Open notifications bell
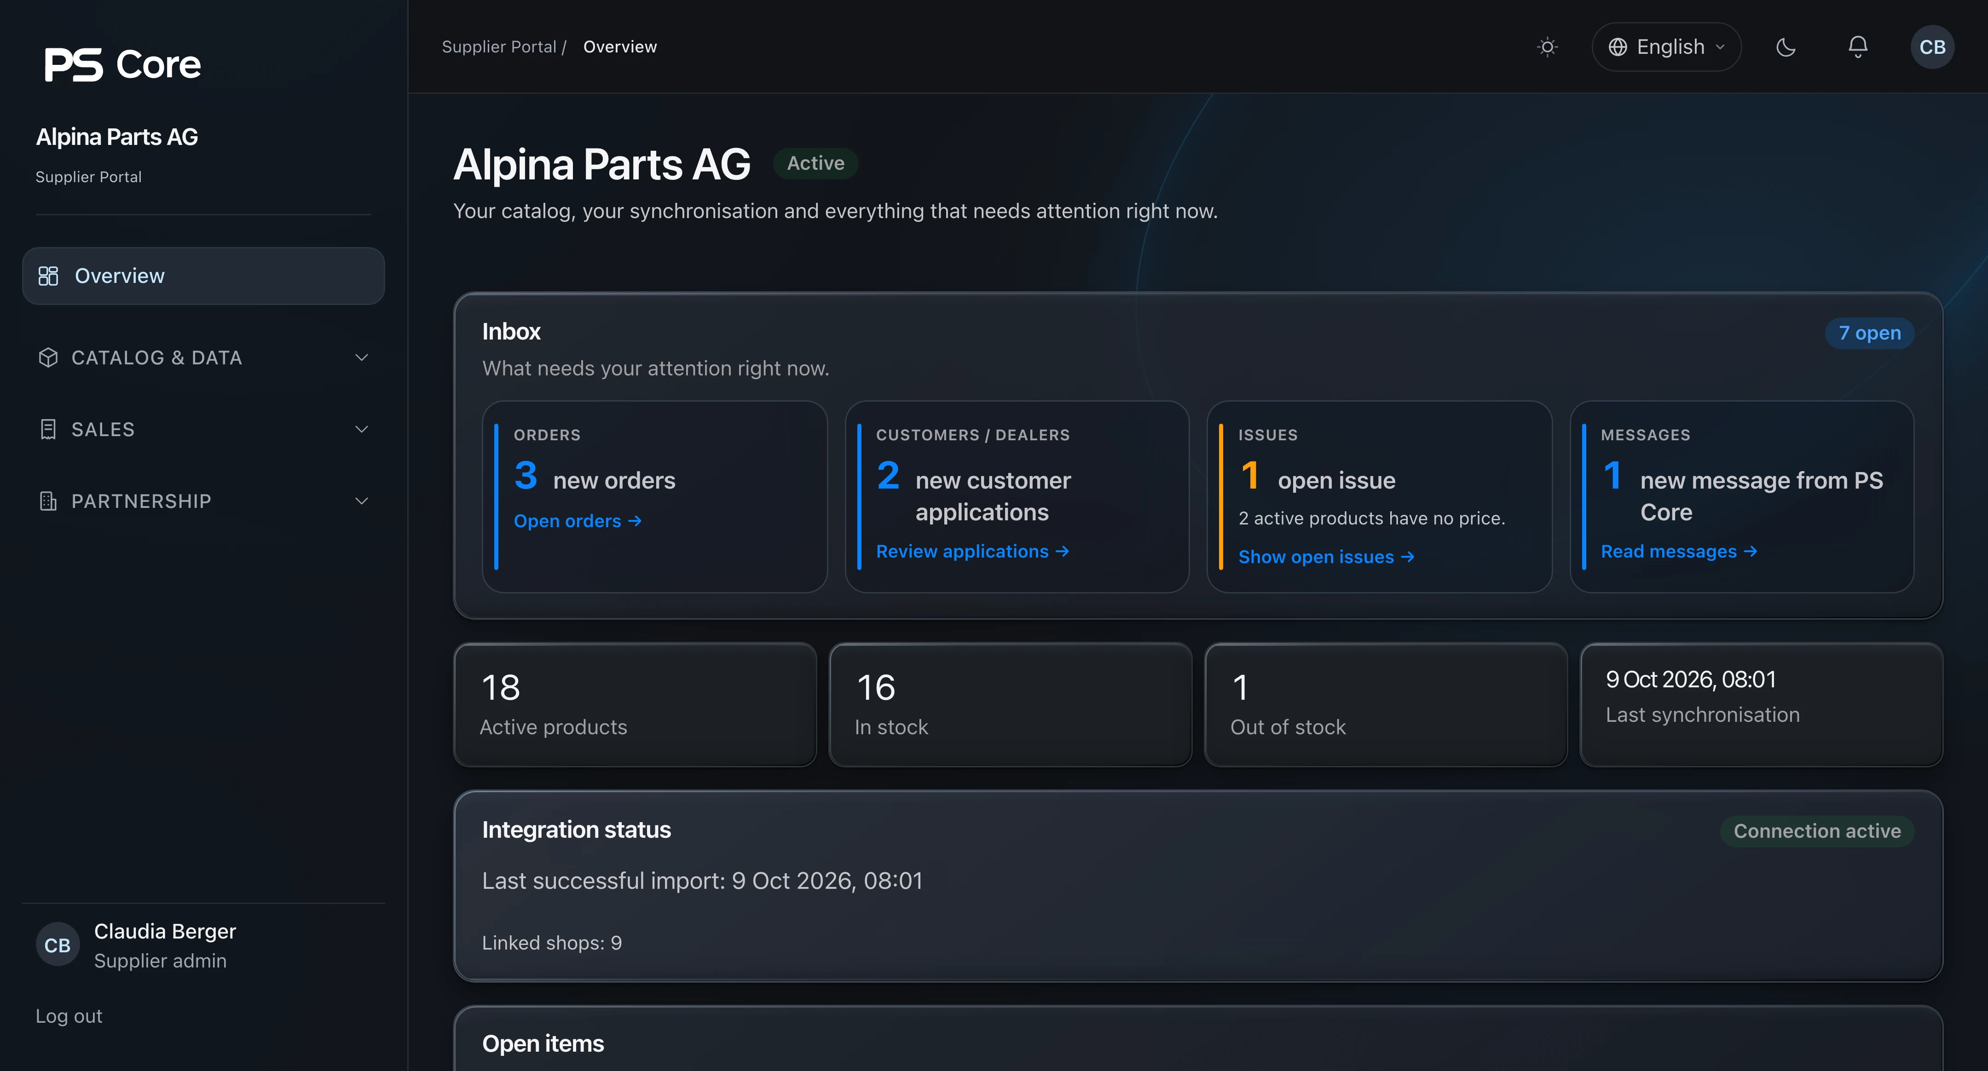The width and height of the screenshot is (1988, 1071). point(1858,47)
